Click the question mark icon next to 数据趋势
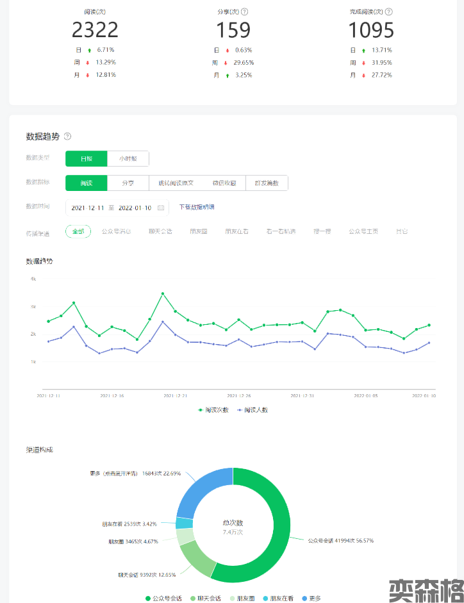464x603 pixels. pyautogui.click(x=68, y=136)
